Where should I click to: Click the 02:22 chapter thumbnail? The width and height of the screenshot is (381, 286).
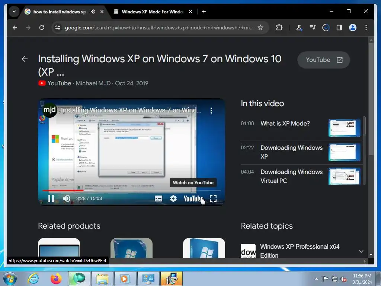[344, 152]
